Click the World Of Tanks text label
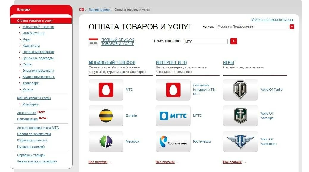The width and height of the screenshot is (309, 172). [x=271, y=90]
